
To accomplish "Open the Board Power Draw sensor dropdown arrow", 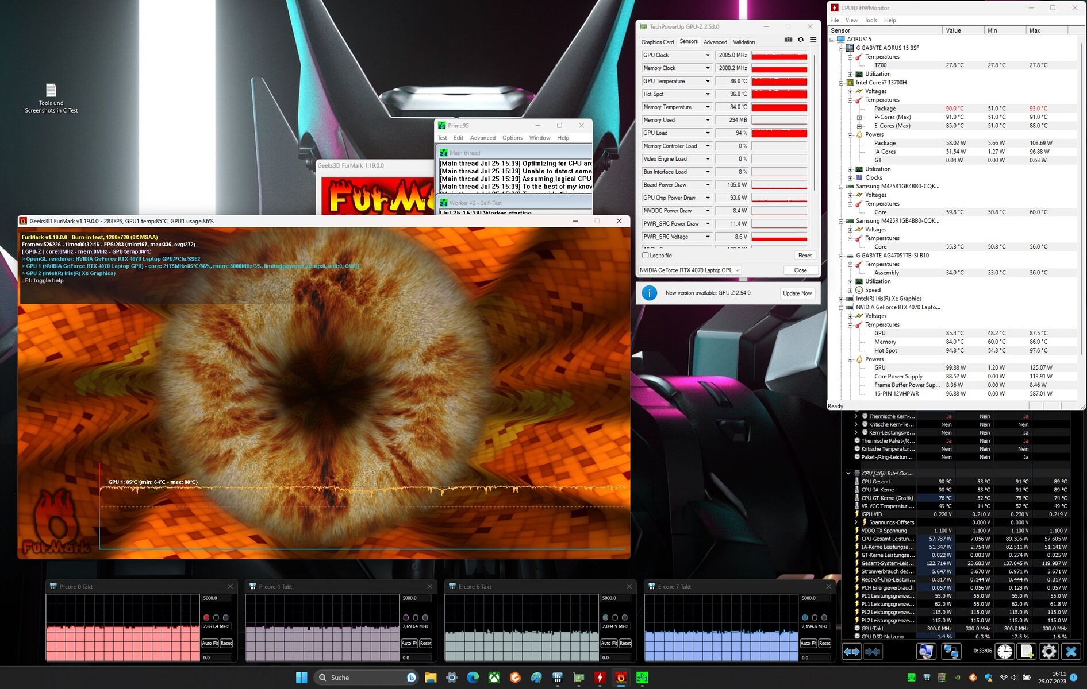I will [x=708, y=185].
